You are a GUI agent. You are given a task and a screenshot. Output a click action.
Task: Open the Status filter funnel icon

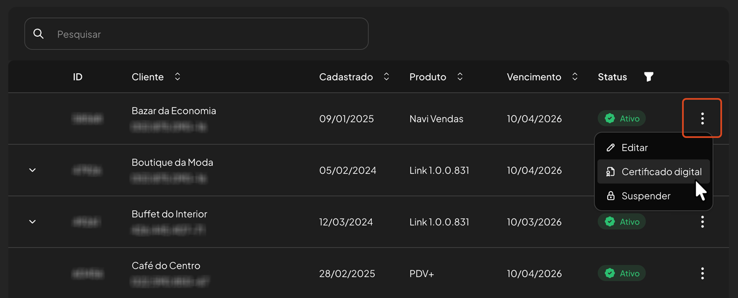click(649, 77)
